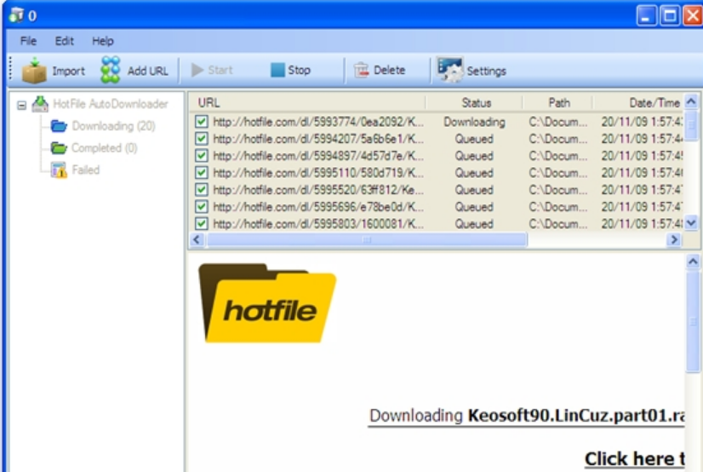Click the 'Downloading' status cell

(x=474, y=122)
